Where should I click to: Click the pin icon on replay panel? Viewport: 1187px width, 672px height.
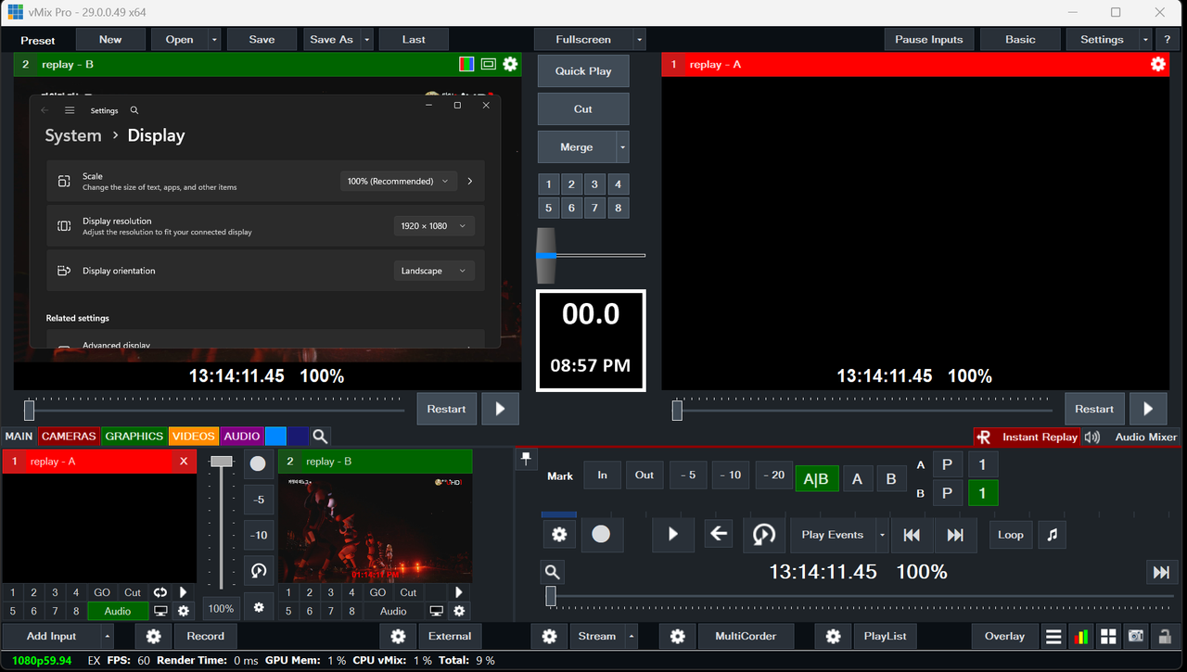(526, 458)
